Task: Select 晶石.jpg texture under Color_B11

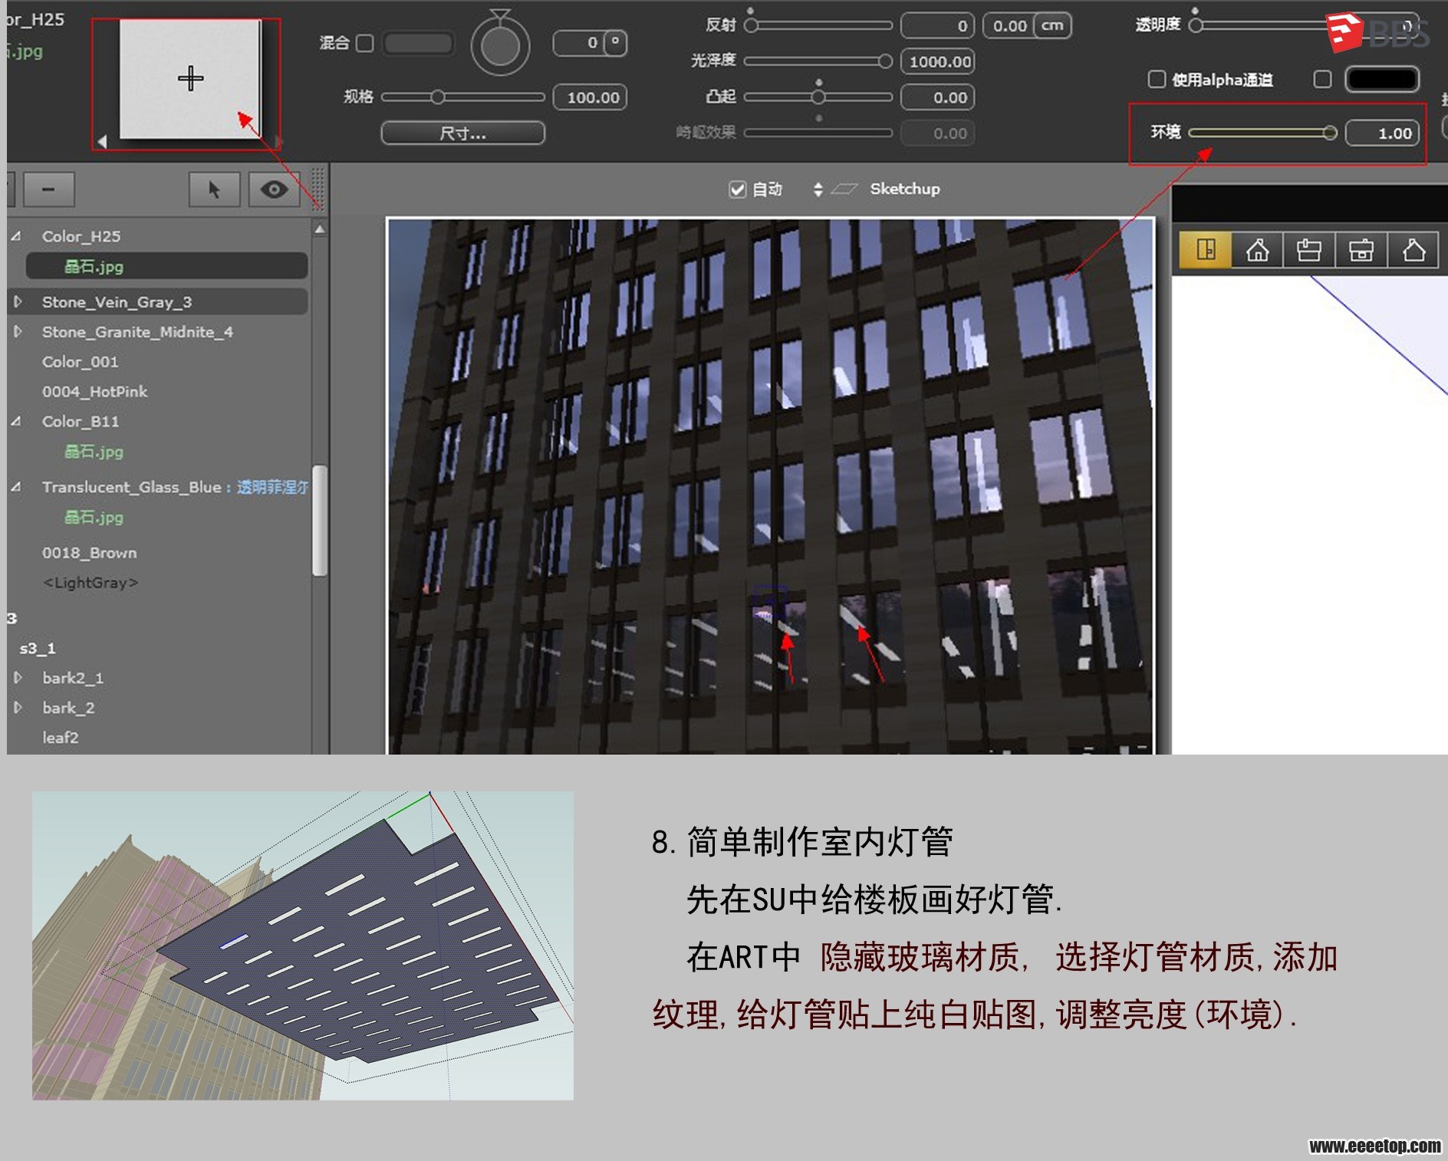Action: point(94,451)
